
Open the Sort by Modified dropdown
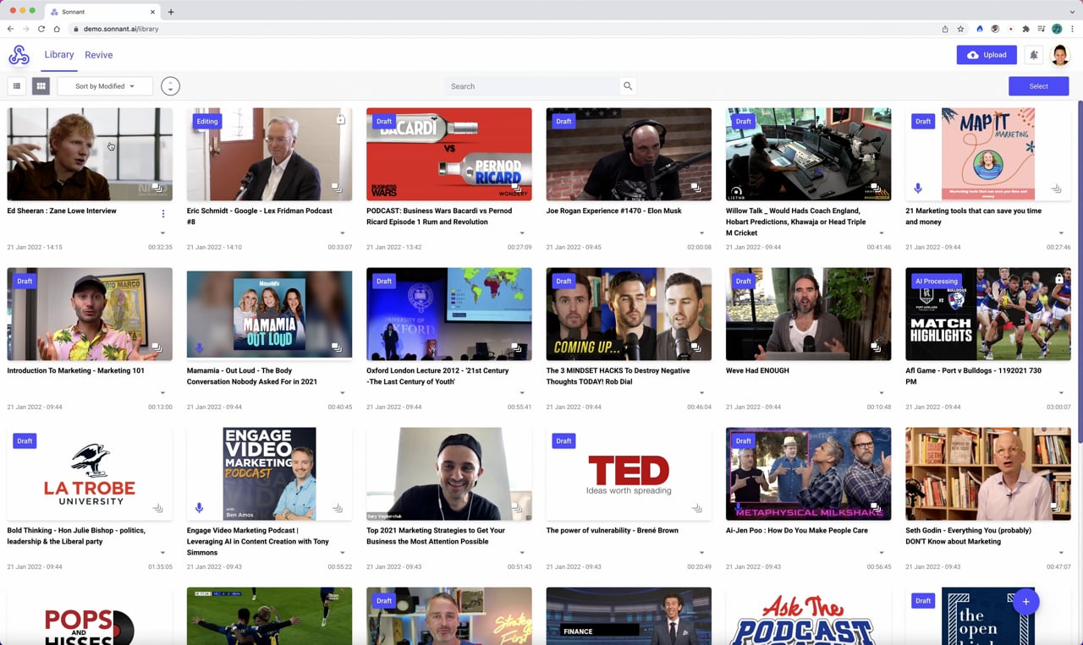point(105,86)
